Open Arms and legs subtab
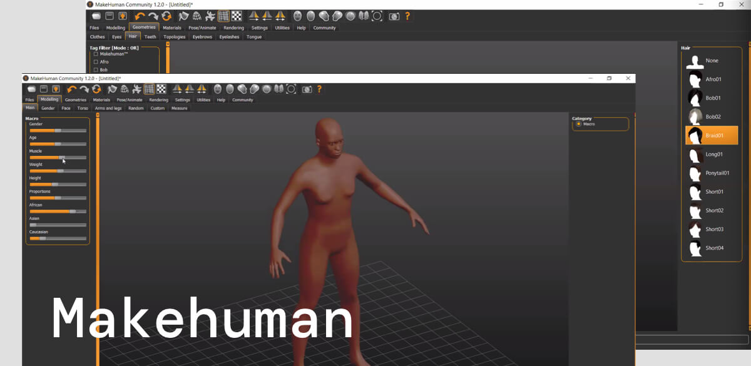The height and width of the screenshot is (366, 751). [x=108, y=108]
